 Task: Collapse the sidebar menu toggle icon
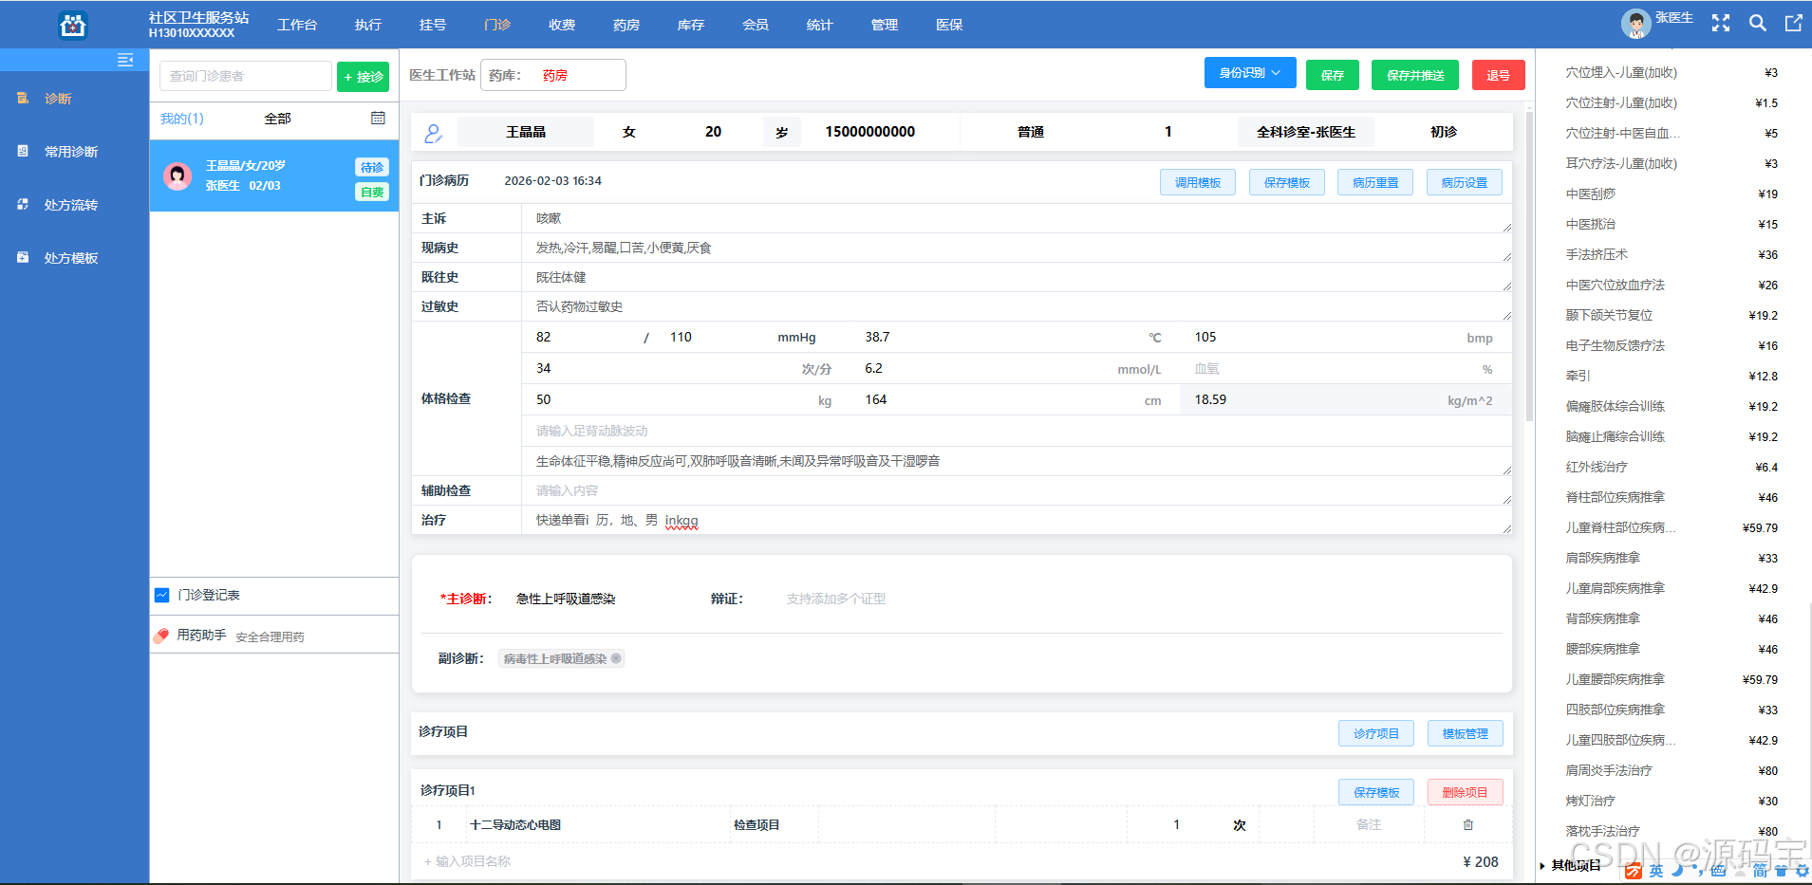125,61
